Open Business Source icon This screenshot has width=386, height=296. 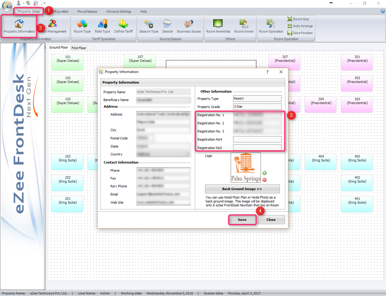(189, 26)
